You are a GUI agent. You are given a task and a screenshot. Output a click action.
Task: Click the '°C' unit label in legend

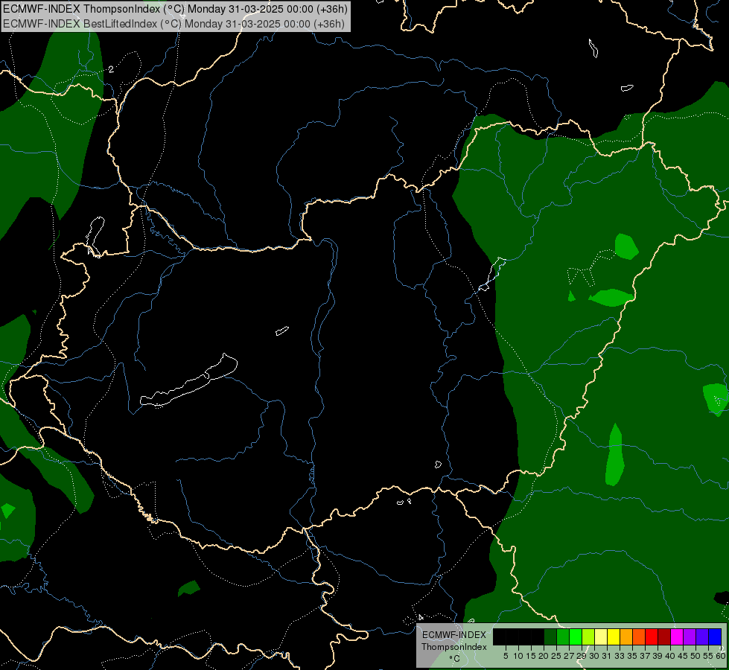tap(455, 658)
